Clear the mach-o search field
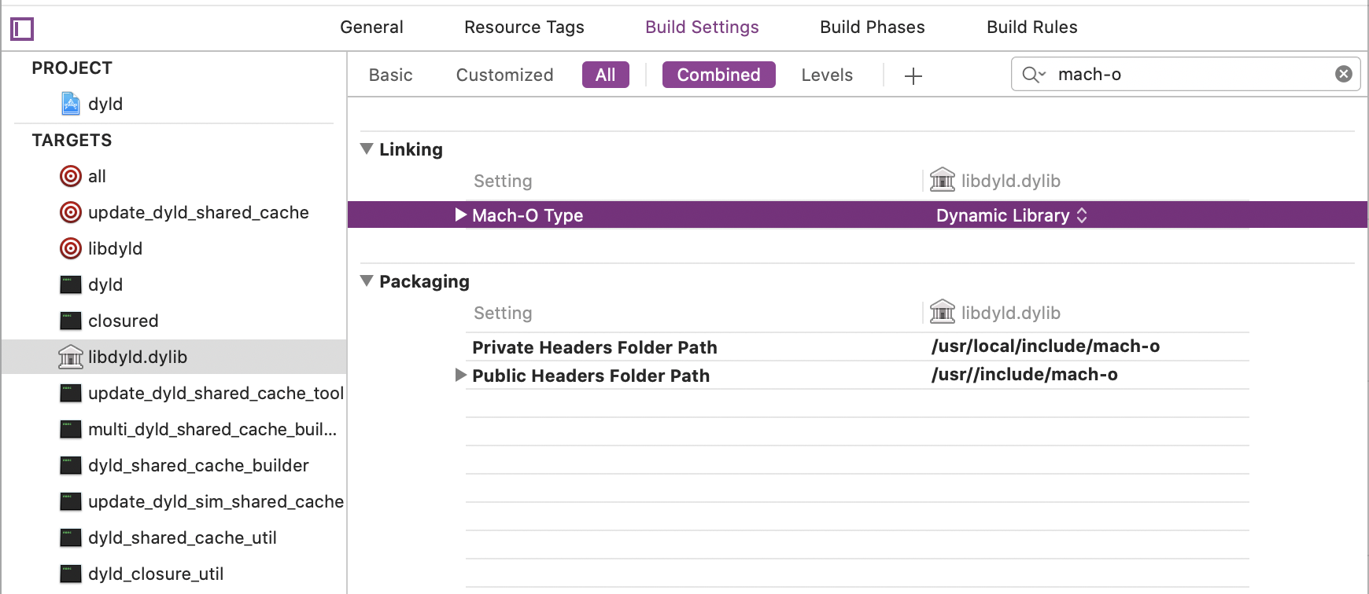 [1344, 74]
